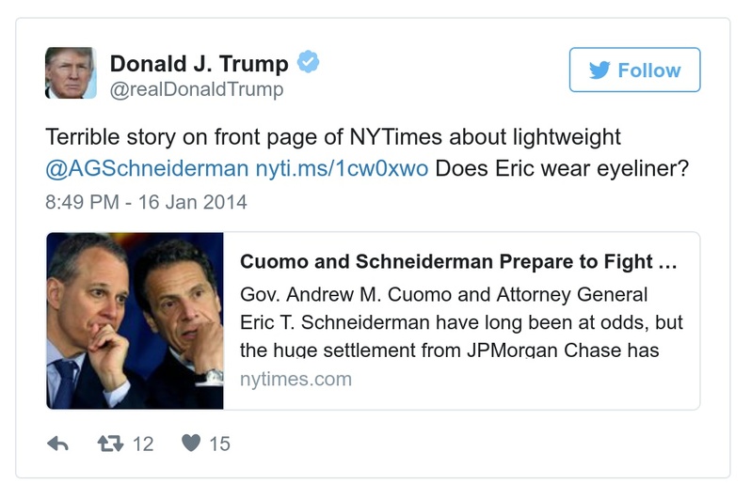Click the nytimes.com domain label
Screen dimensions: 751x498
pyautogui.click(x=296, y=380)
